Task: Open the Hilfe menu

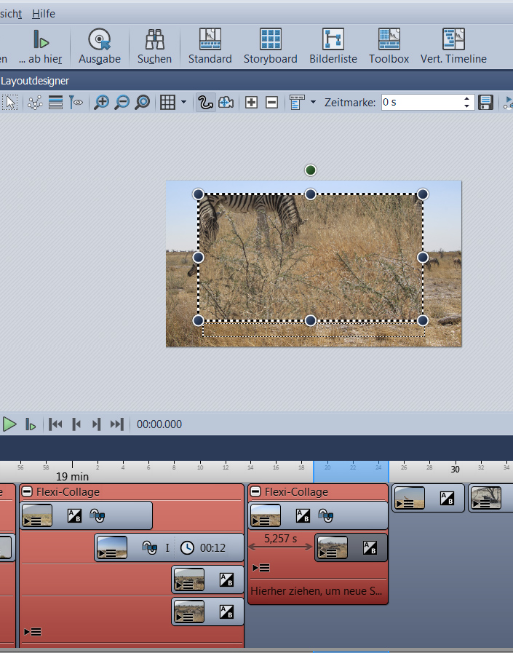Action: [x=44, y=14]
